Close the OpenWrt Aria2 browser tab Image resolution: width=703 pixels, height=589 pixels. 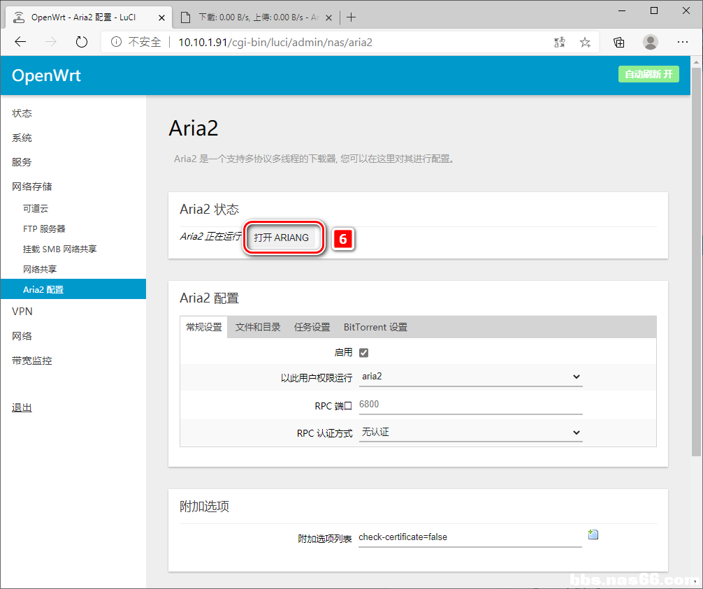pos(162,17)
